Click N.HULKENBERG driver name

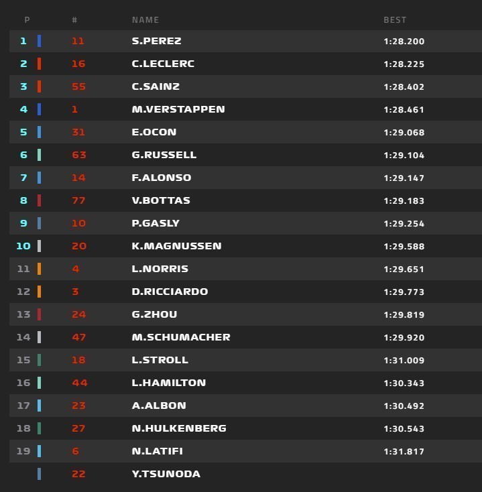pyautogui.click(x=179, y=428)
